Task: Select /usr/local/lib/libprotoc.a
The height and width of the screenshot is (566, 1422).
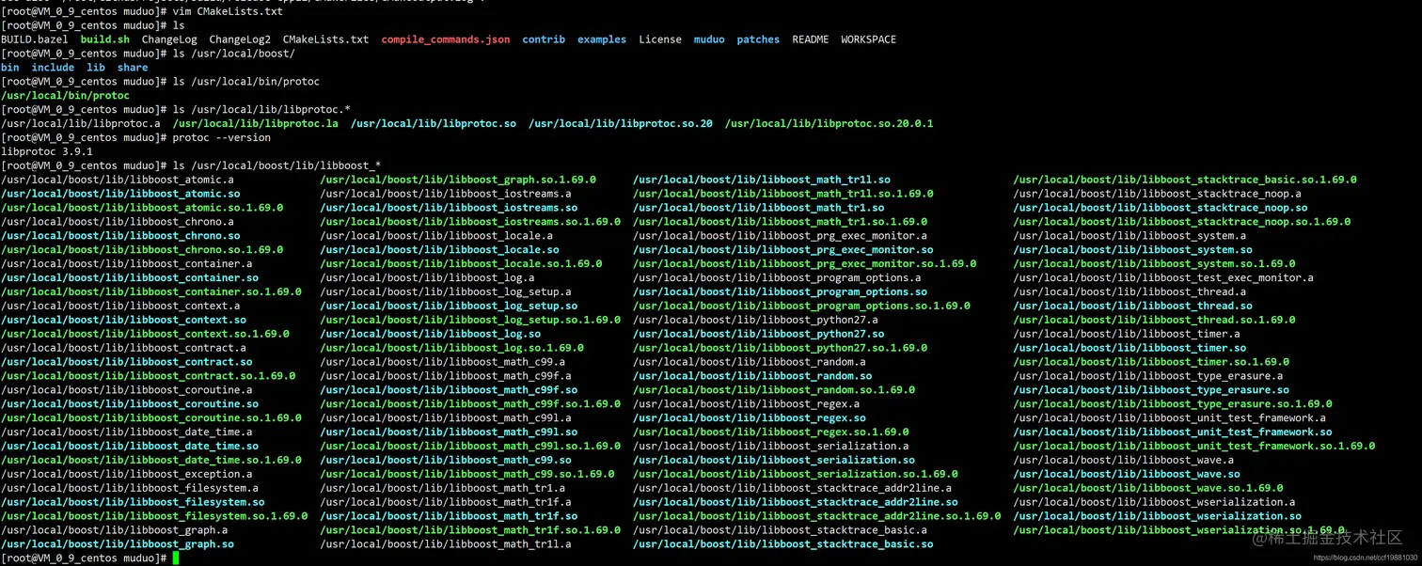Action: pyautogui.click(x=81, y=123)
